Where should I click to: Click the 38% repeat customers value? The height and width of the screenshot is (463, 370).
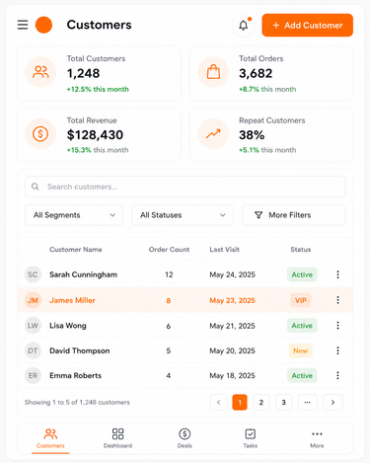pyautogui.click(x=252, y=135)
